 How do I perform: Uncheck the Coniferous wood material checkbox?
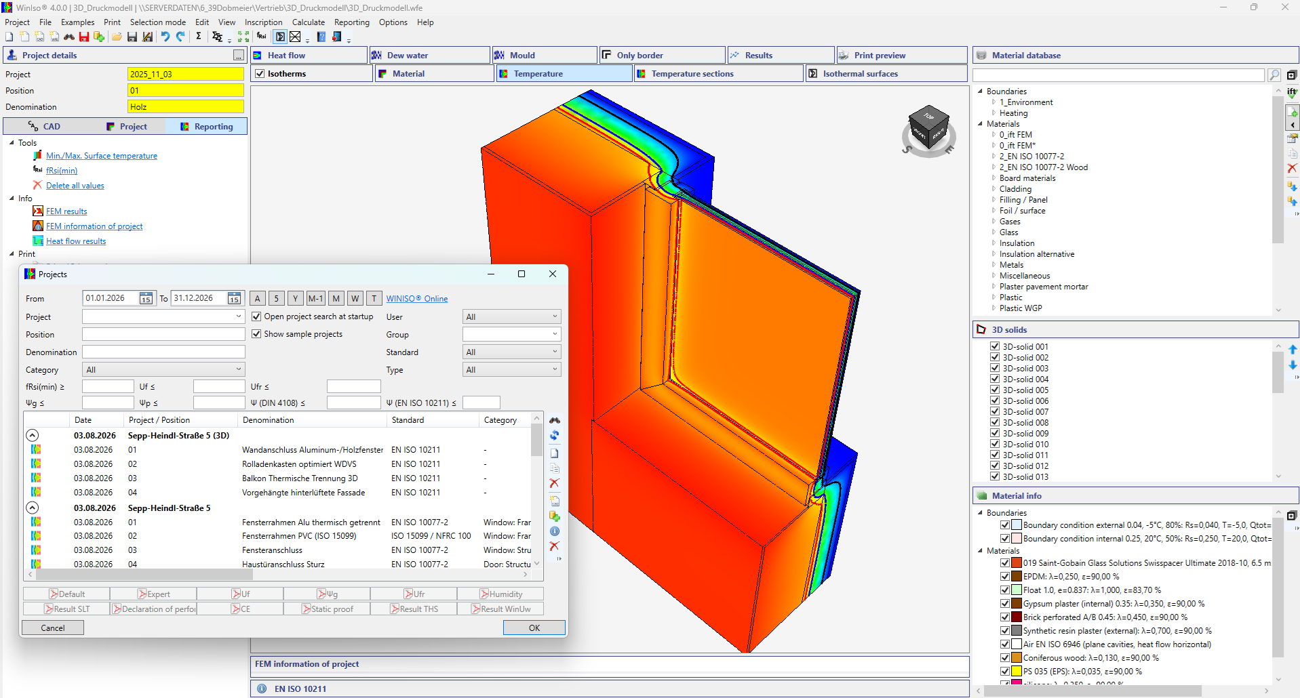click(x=1005, y=657)
